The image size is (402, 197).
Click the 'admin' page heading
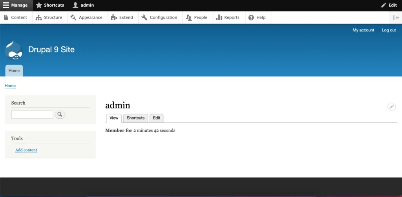click(x=118, y=105)
